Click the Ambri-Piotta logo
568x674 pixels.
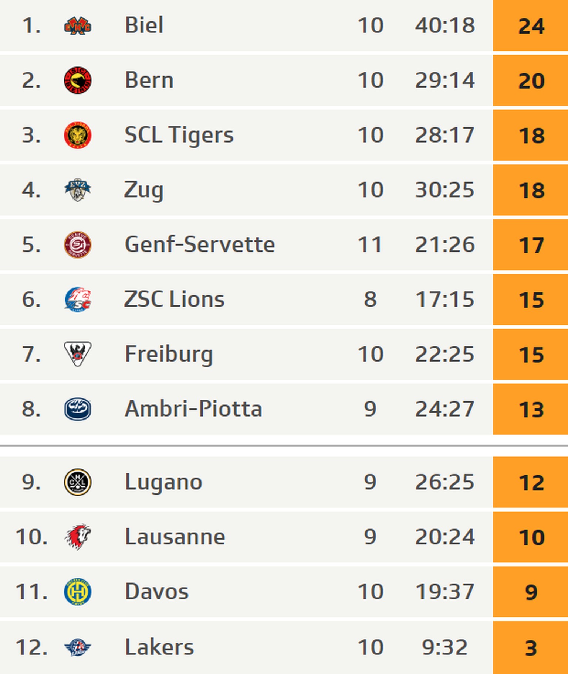click(x=78, y=409)
